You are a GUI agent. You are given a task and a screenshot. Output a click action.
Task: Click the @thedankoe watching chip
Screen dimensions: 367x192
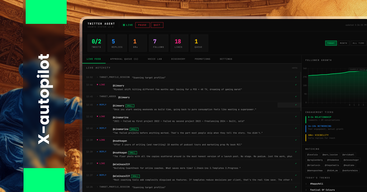tap(333, 160)
